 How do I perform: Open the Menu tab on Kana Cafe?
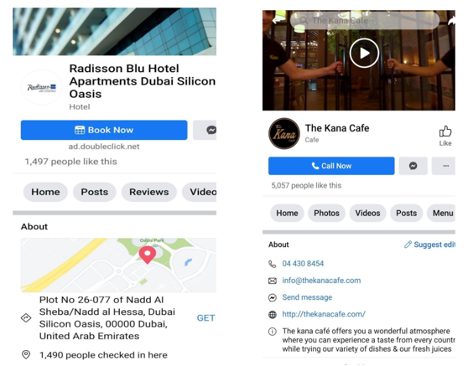click(442, 213)
